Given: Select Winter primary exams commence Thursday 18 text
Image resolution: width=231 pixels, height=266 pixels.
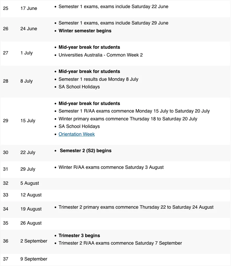Looking at the screenshot, I should click(x=128, y=119).
